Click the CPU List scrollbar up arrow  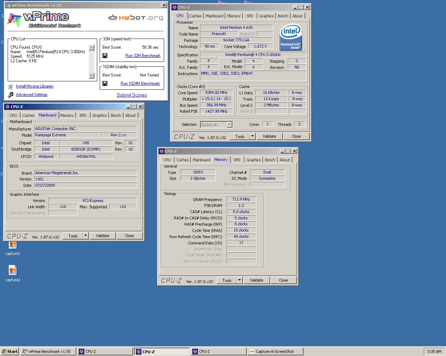(92, 48)
